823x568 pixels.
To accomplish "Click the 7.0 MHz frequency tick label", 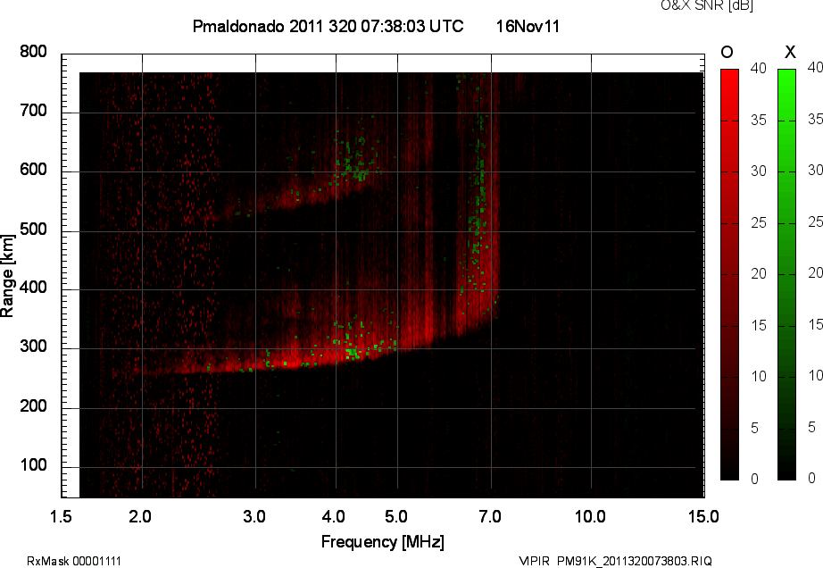I will coord(490,516).
